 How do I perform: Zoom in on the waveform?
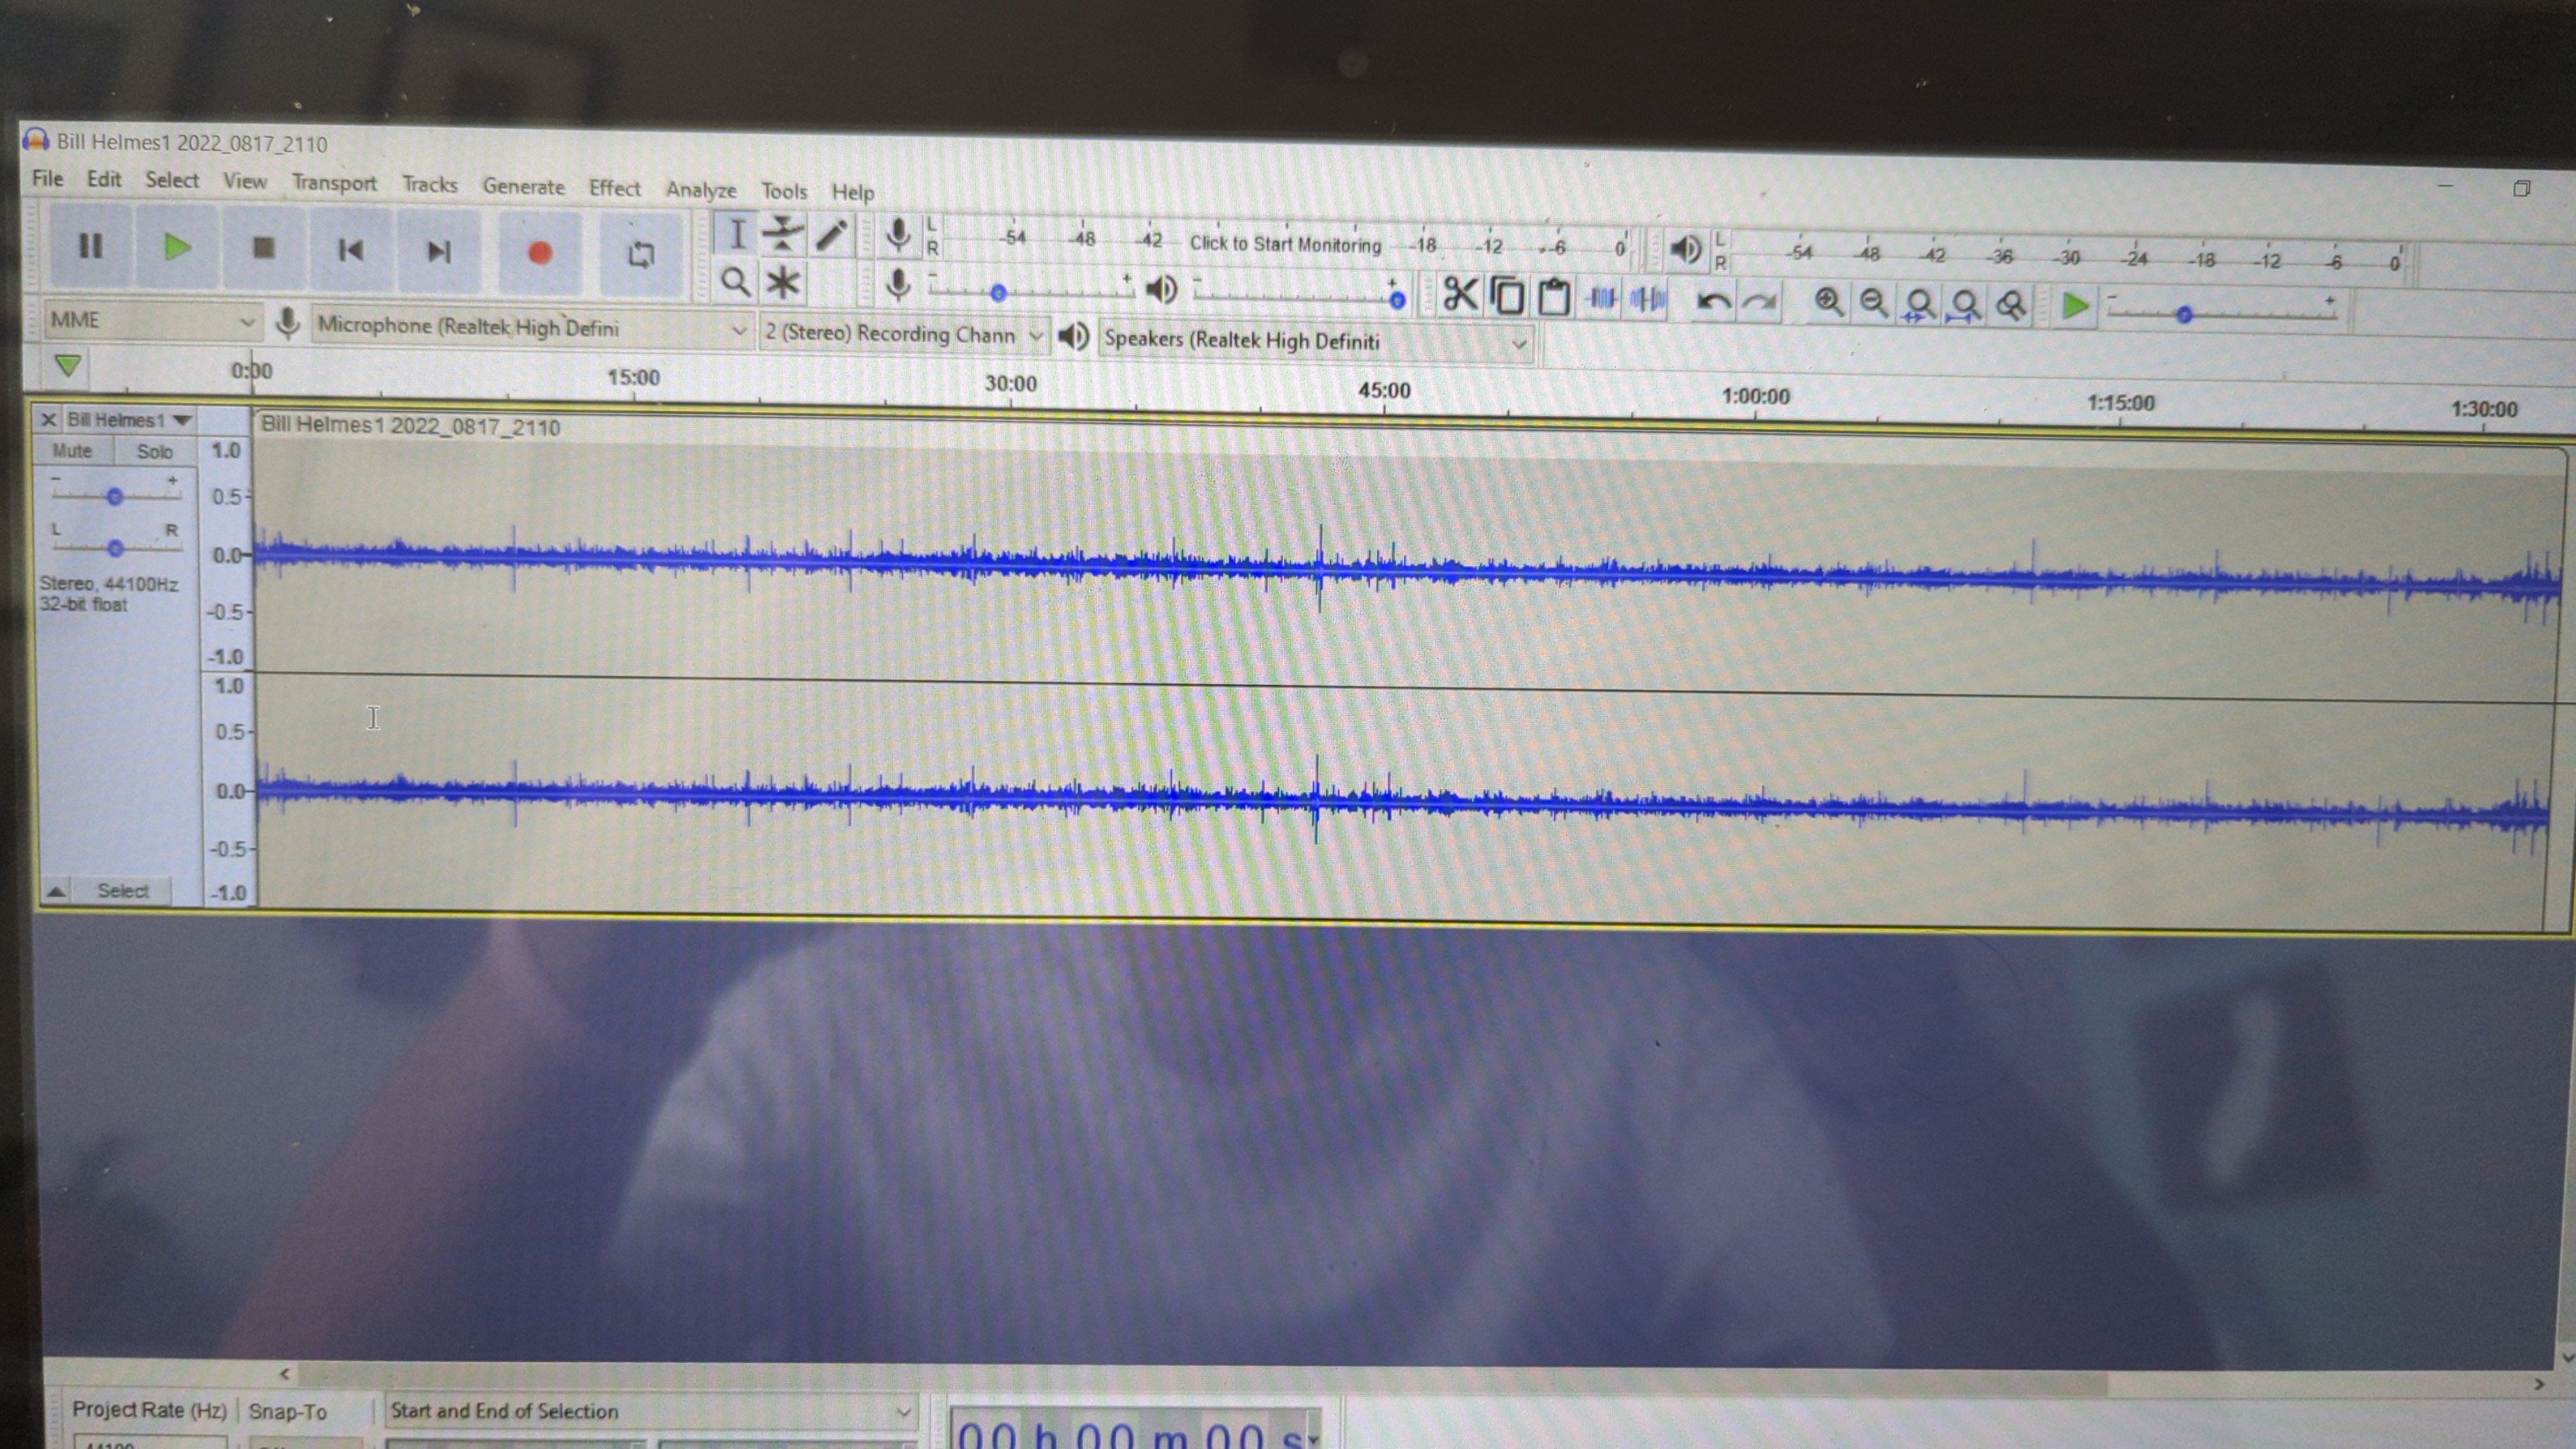(1829, 303)
